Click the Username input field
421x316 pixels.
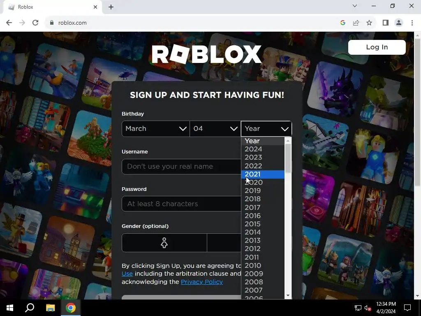181,167
